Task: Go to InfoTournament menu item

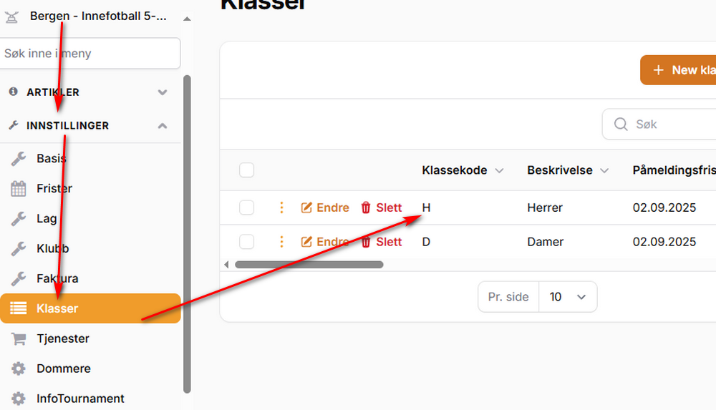Action: click(80, 399)
